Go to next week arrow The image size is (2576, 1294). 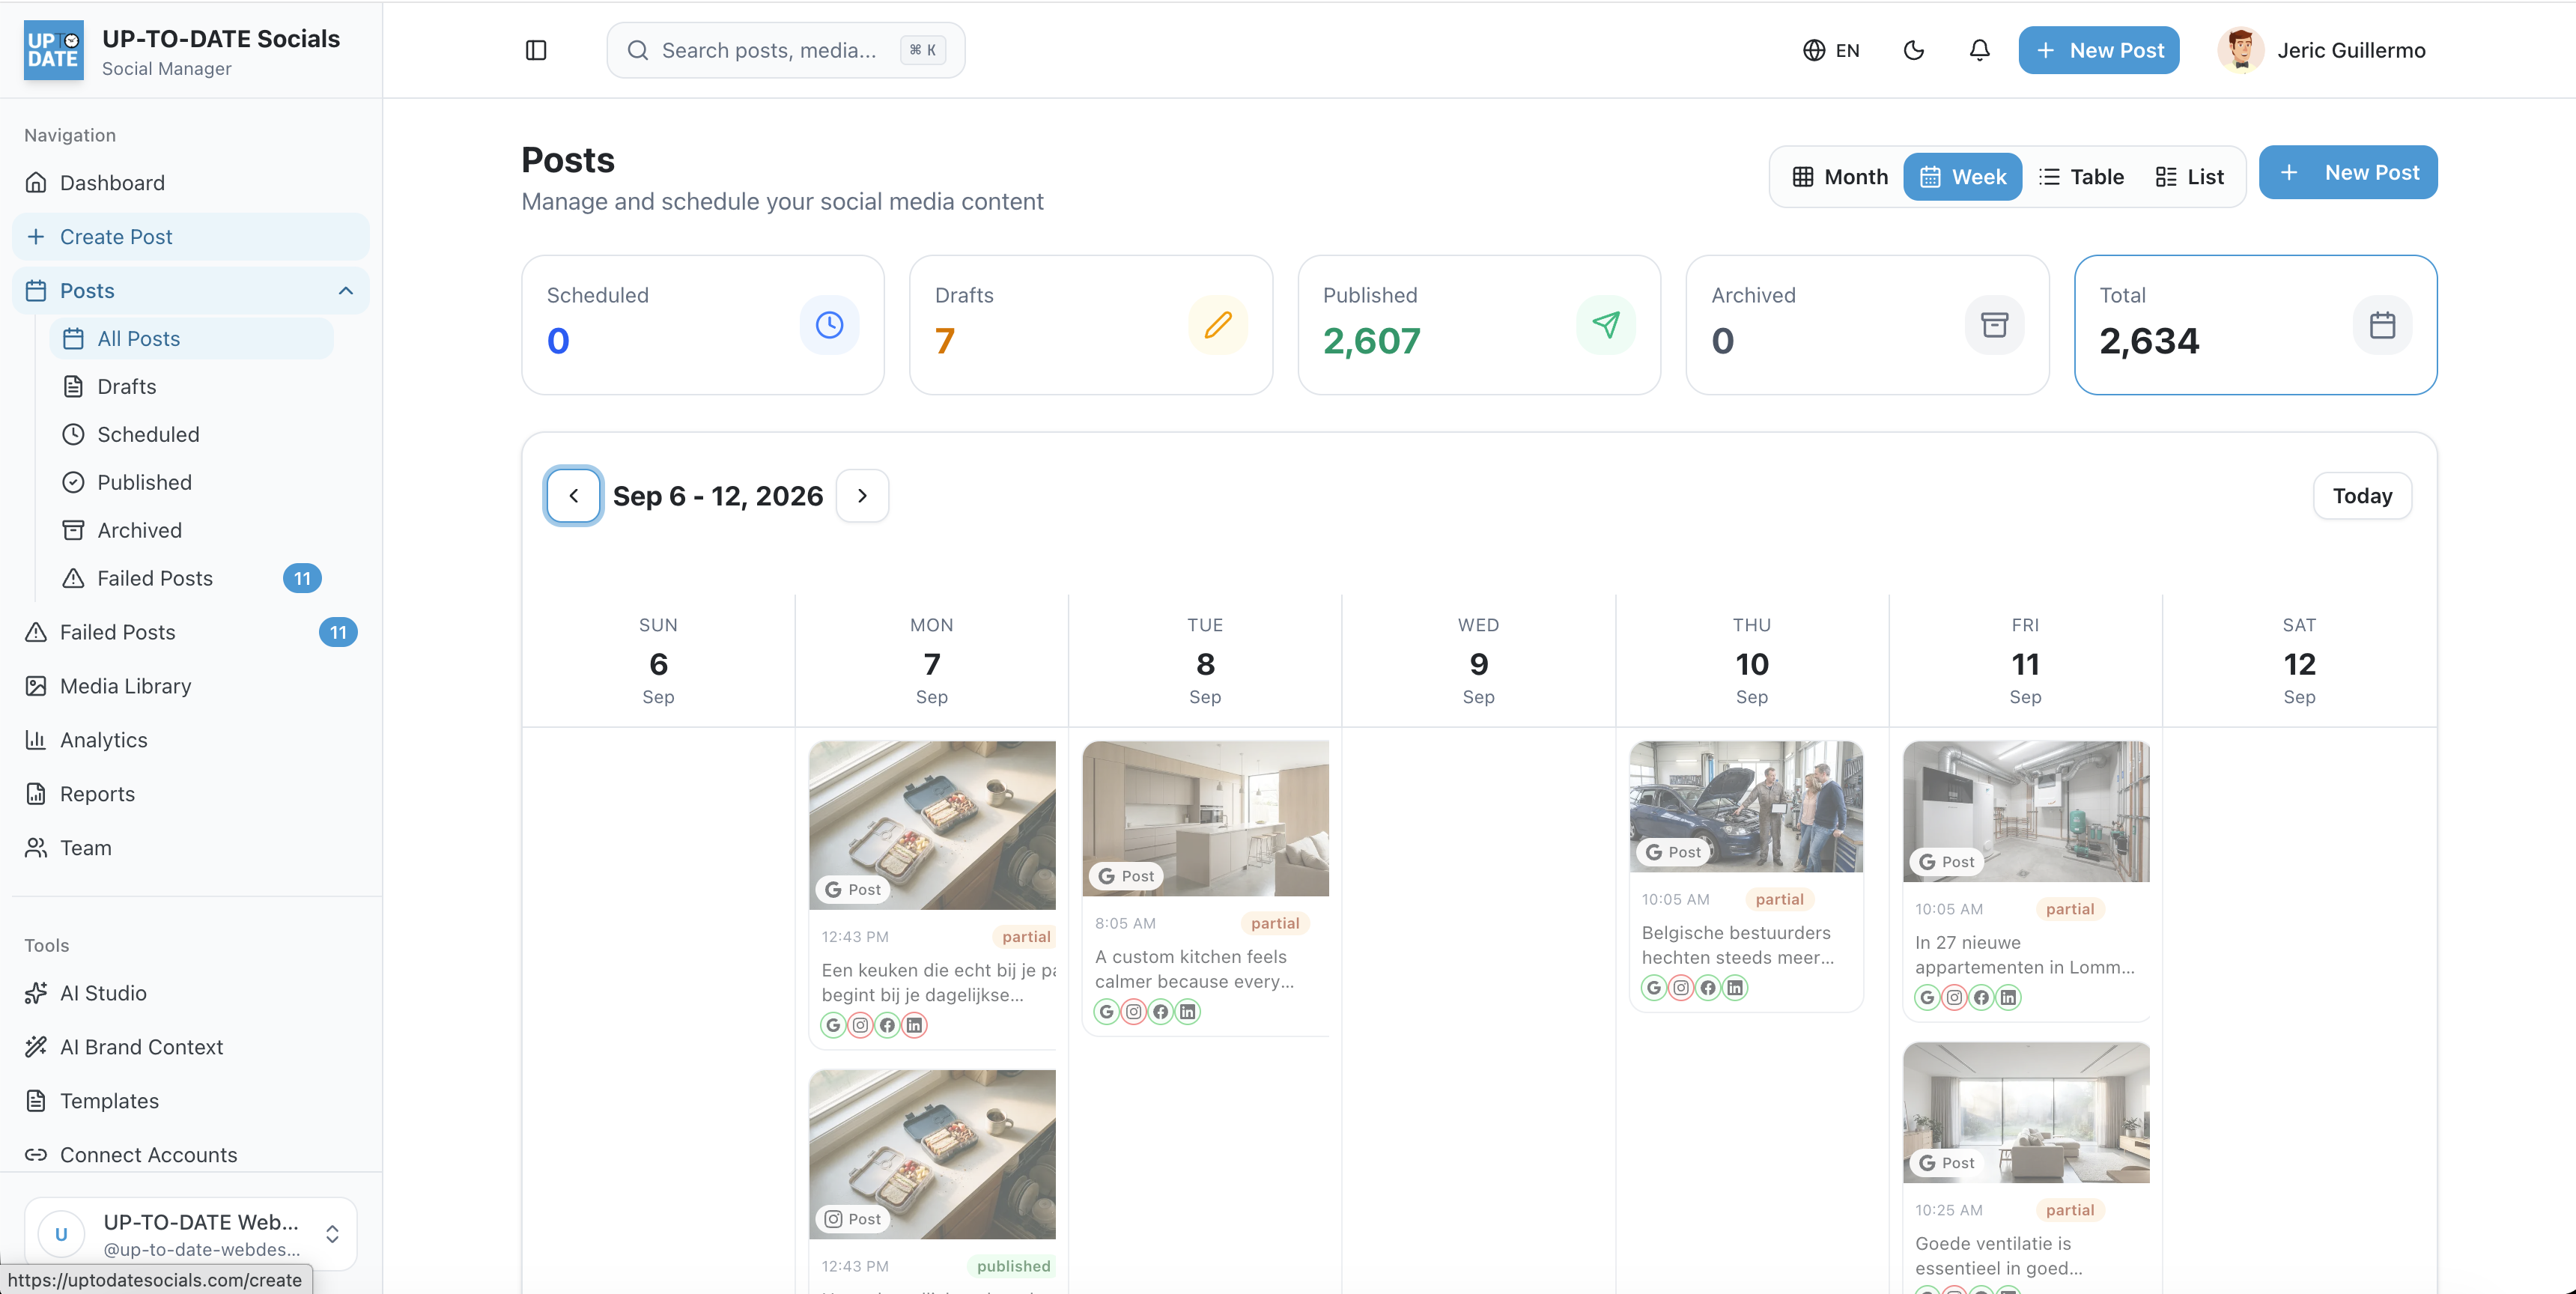[x=862, y=495]
